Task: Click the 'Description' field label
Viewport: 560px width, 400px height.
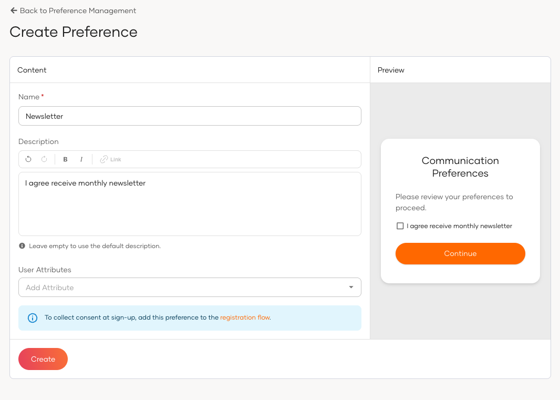Action: 38,141
